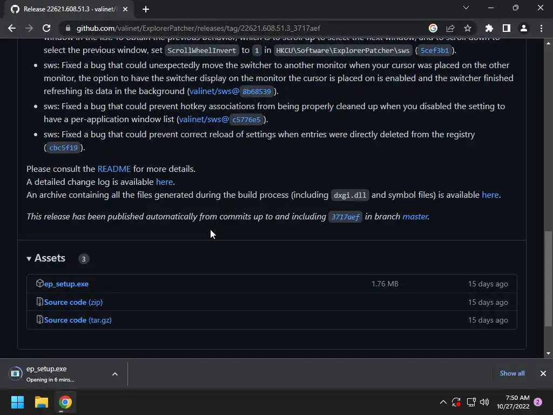Download ep_setup.exe asset
The width and height of the screenshot is (553, 415).
pos(66,284)
